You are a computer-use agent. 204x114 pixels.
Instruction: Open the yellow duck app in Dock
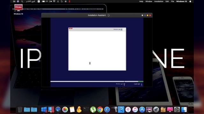point(79,110)
